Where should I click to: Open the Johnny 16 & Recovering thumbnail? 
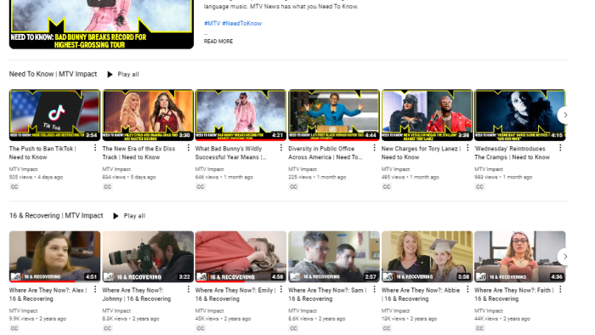pyautogui.click(x=148, y=257)
